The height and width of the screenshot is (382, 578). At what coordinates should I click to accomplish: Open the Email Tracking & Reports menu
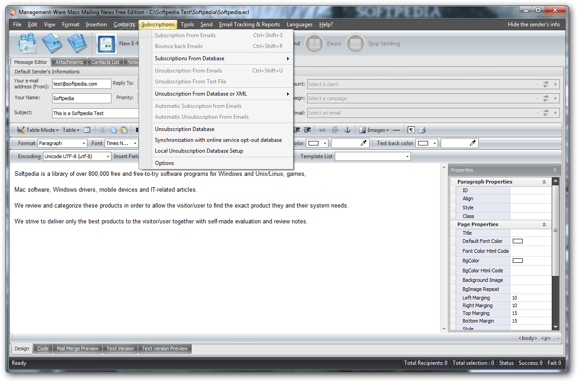pyautogui.click(x=250, y=24)
